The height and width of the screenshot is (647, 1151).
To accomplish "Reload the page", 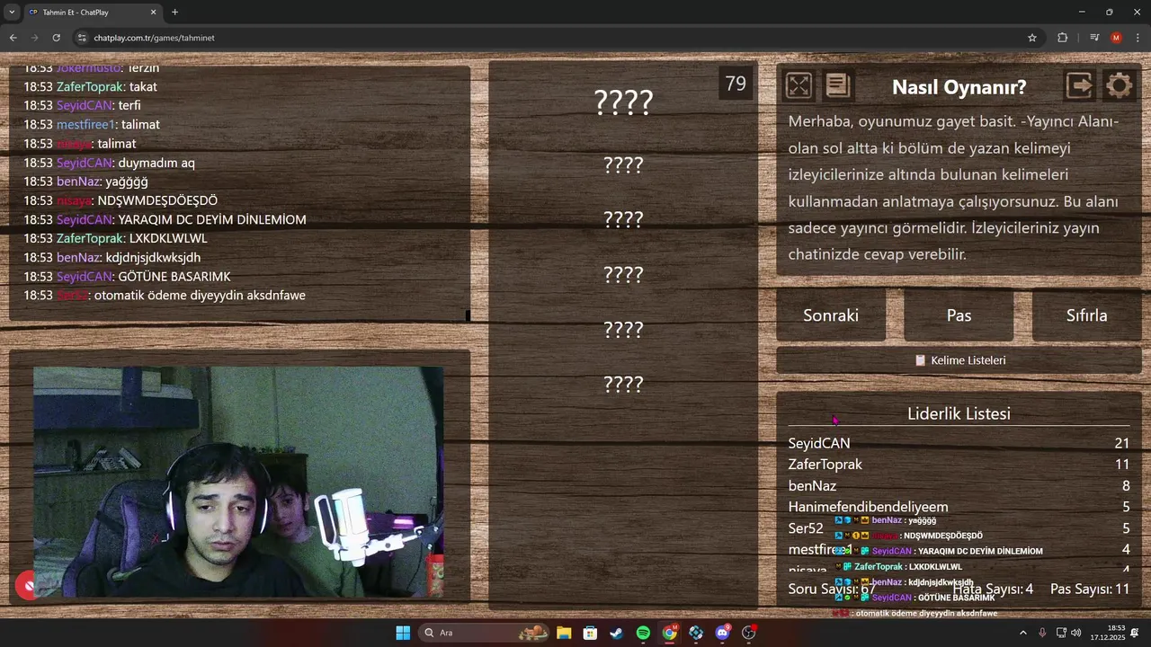I will [56, 38].
